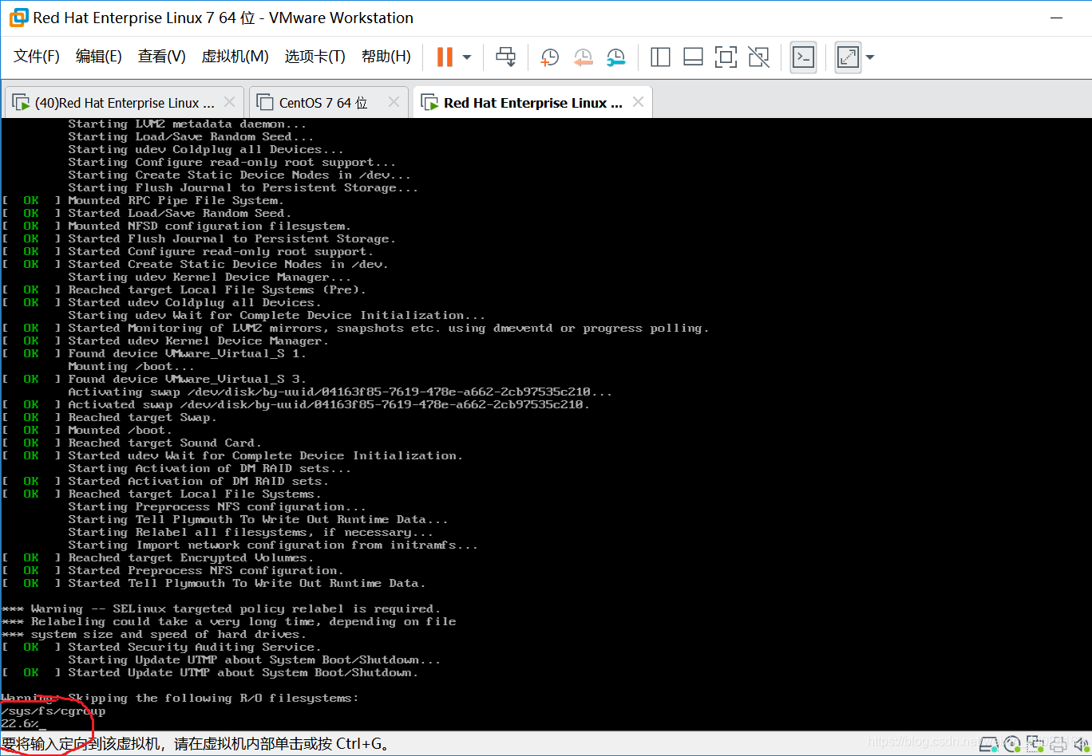The image size is (1092, 756).
Task: Open the 文件(F) menu
Action: pyautogui.click(x=37, y=57)
